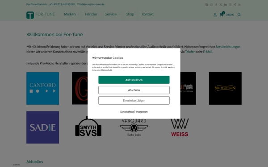The height and width of the screenshot is (167, 268).
Task: Open the WhatsApp social icon
Action: coord(211,4)
